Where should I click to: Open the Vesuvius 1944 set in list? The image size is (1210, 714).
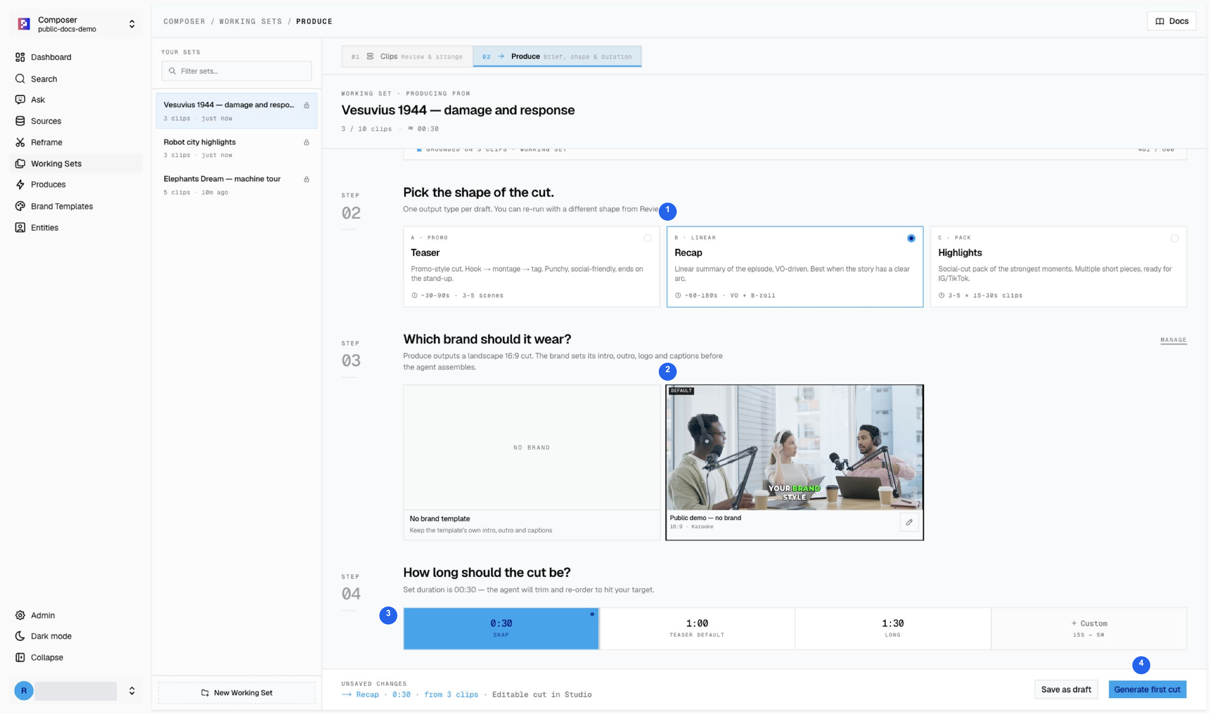(237, 111)
